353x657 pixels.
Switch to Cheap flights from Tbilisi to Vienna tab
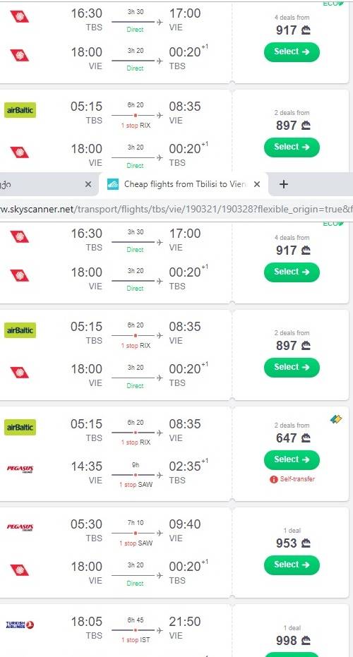[184, 184]
